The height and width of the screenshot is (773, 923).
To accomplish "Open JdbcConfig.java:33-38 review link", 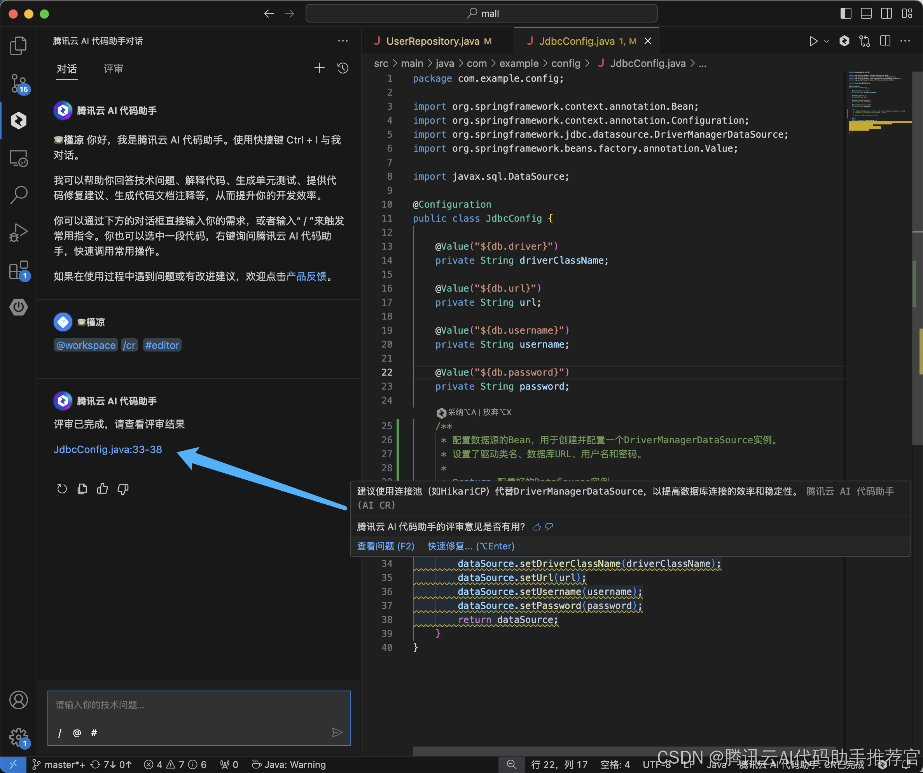I will coord(108,449).
